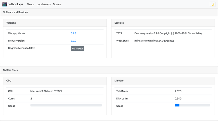Click the Disk buffer label
This screenshot has height=122, width=218.
(x=122, y=99)
